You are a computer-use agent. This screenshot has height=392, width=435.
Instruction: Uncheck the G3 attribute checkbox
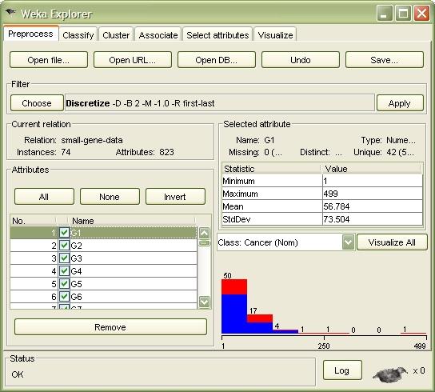click(x=64, y=258)
